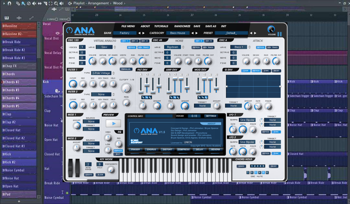Adjust the ANA master VOLUME knob
The height and width of the screenshot is (204, 350).
coord(271,29)
